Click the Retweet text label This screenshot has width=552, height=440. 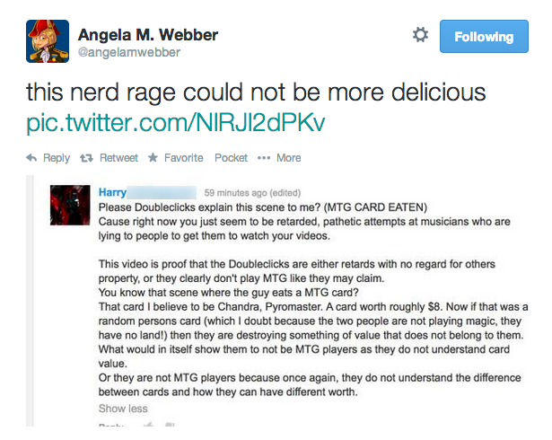118,158
